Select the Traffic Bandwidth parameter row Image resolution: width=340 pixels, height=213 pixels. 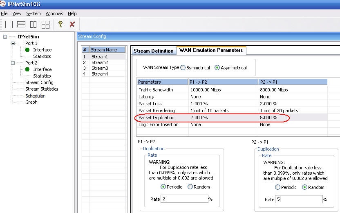[x=232, y=90]
